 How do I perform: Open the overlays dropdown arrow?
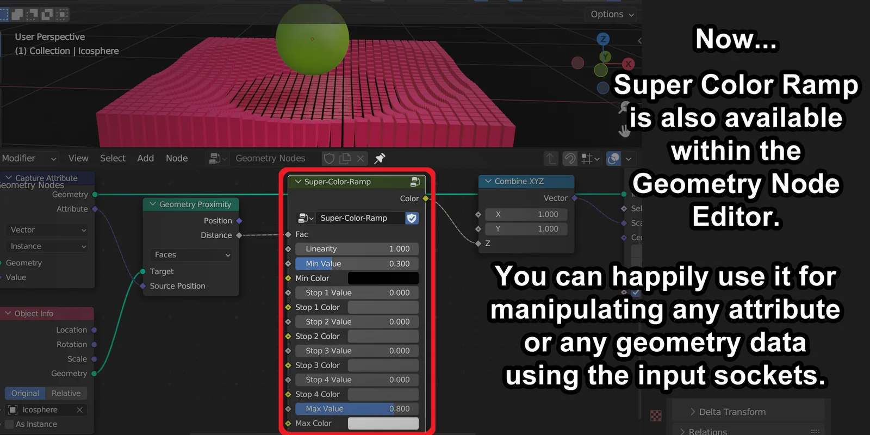click(x=629, y=159)
